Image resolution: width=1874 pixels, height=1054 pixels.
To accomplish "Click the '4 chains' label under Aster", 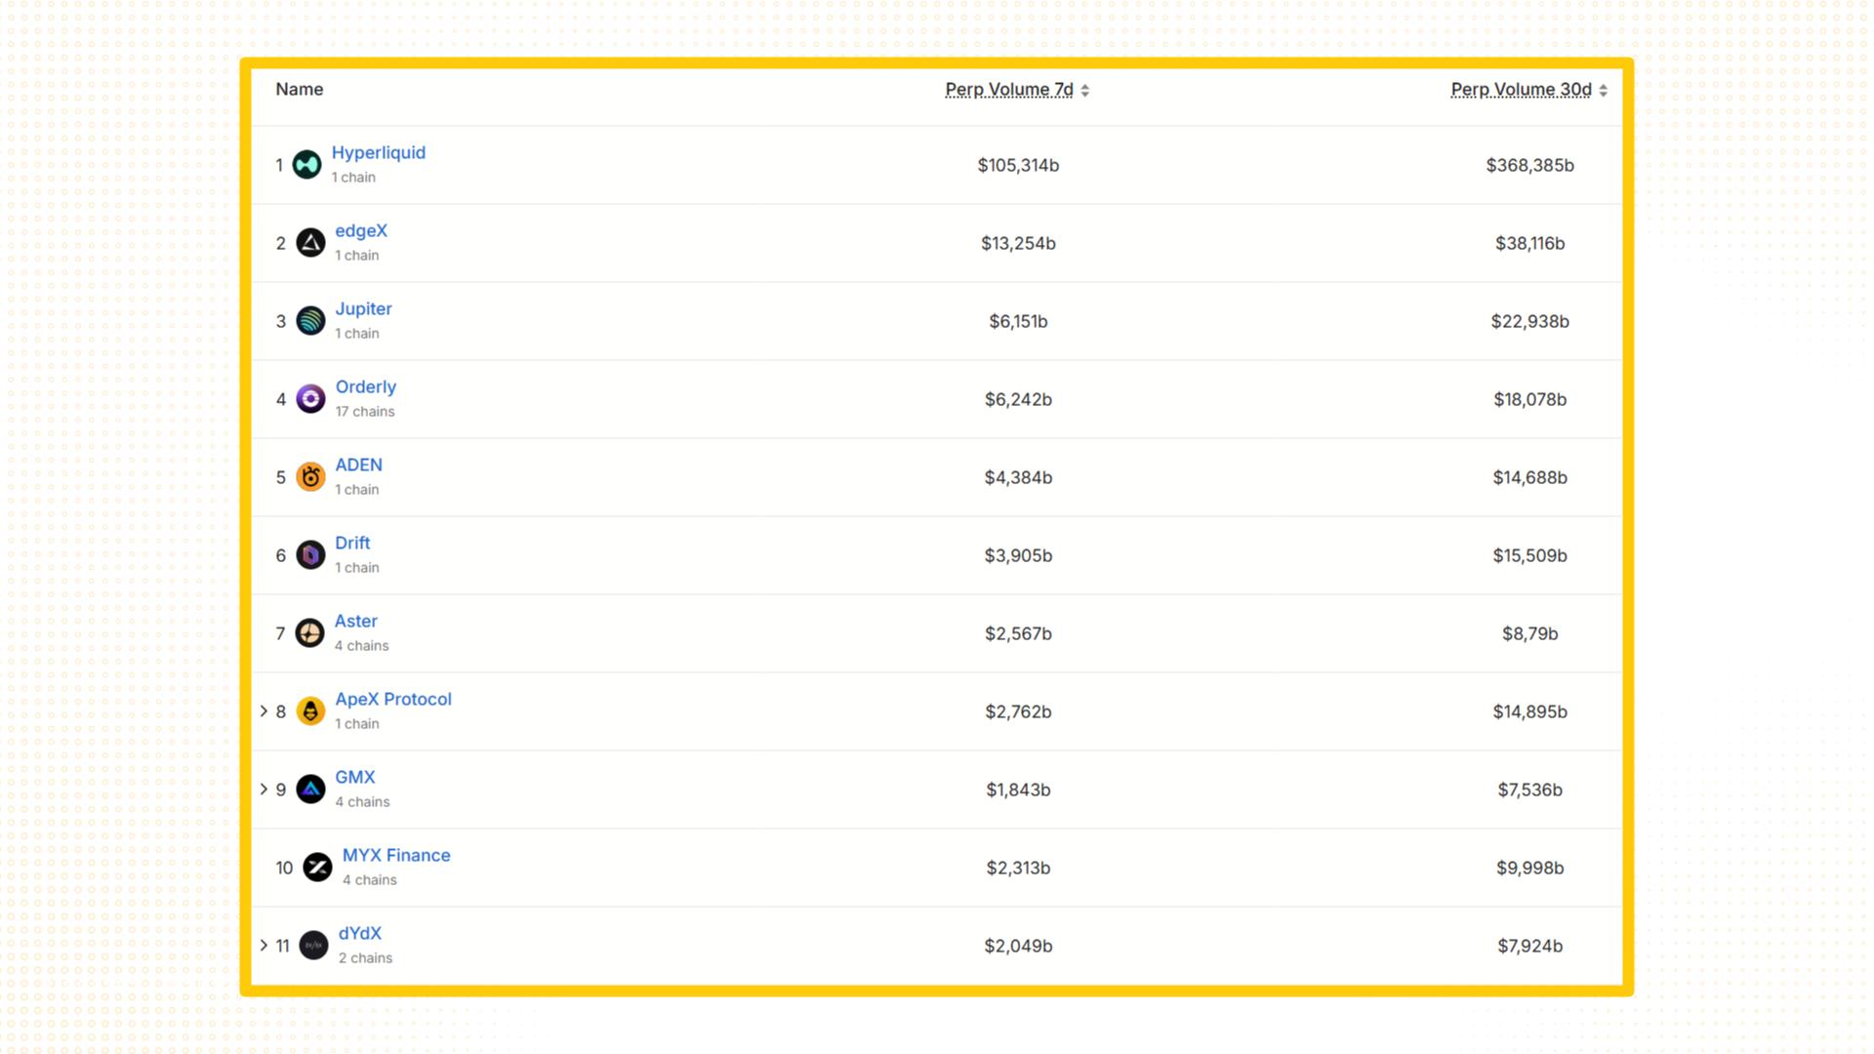I will coord(361,646).
